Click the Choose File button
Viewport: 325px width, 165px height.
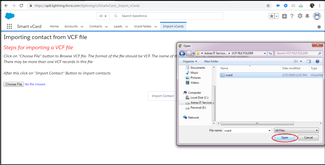click(14, 84)
